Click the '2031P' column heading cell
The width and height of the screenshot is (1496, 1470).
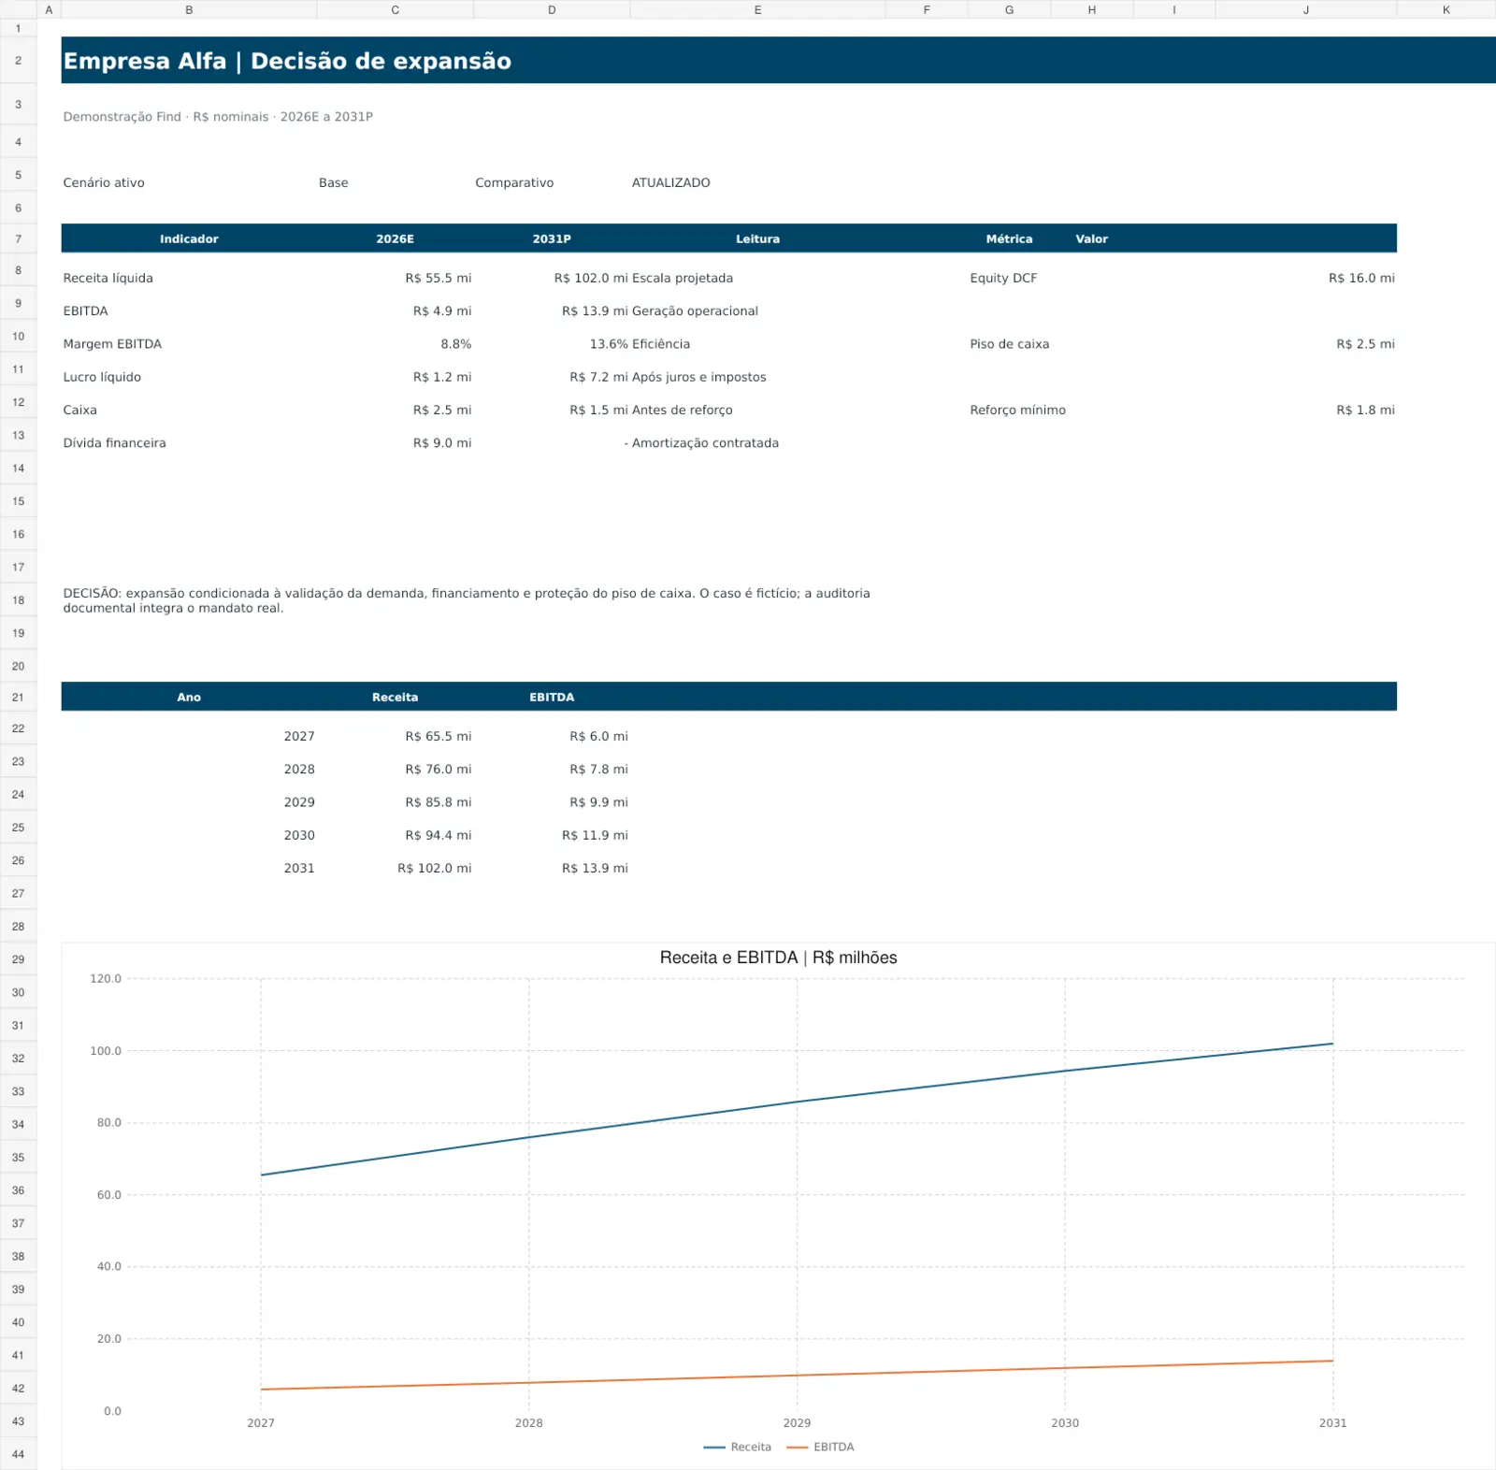pyautogui.click(x=552, y=238)
